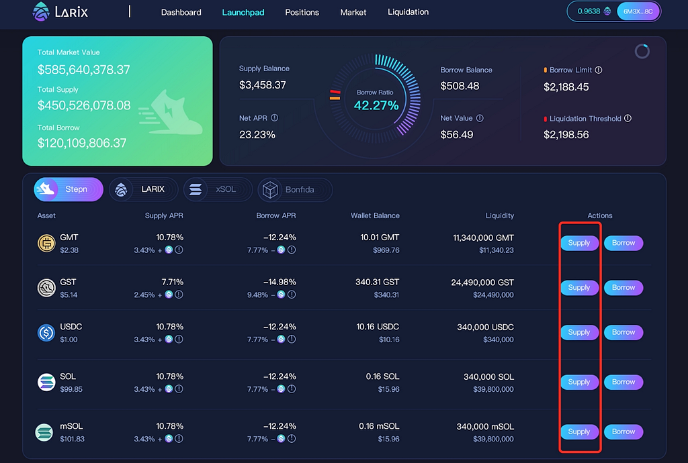This screenshot has width=688, height=463.
Task: Borrow GMT asset
Action: click(x=623, y=243)
